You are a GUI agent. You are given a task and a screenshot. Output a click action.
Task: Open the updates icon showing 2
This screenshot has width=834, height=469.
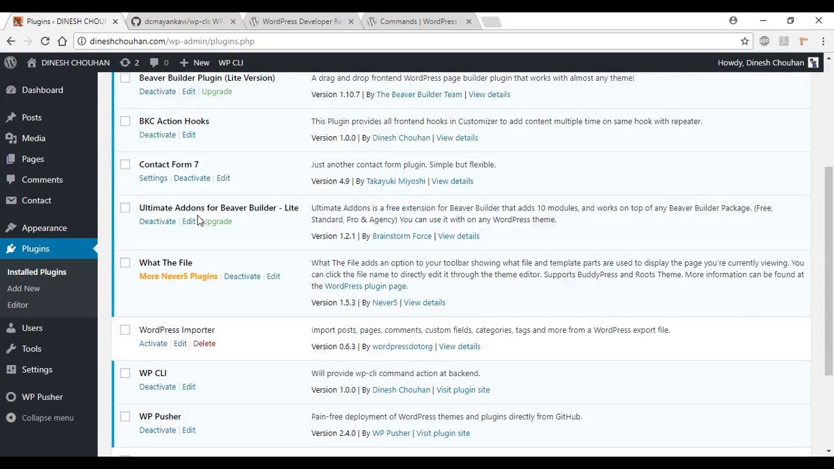pyautogui.click(x=129, y=63)
